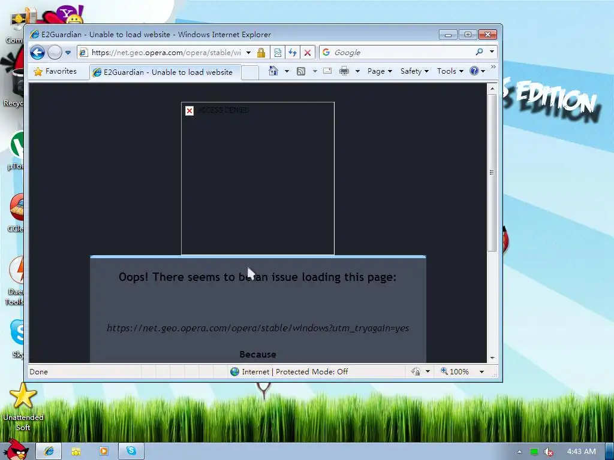Click the RSS Feeds icon
Image resolution: width=614 pixels, height=460 pixels.
pos(301,71)
